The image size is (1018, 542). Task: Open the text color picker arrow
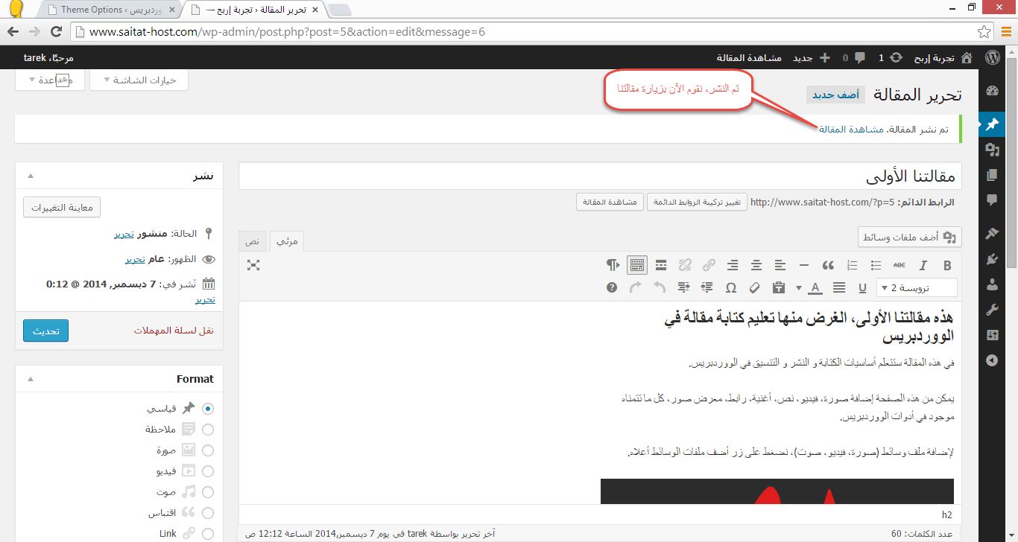(x=799, y=287)
